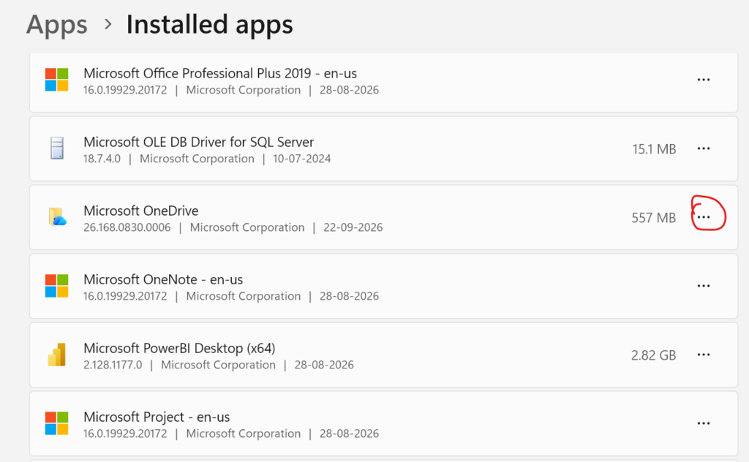Select the Microsoft OneDrive entry name
749x462 pixels.
coord(141,211)
